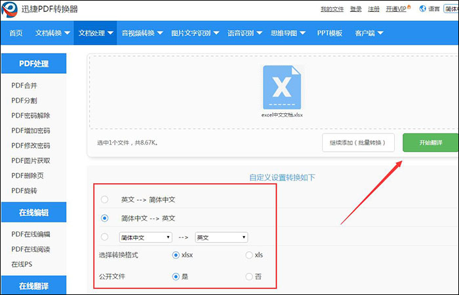Open PDF图片获取 in sidebar
The height and width of the screenshot is (295, 459).
click(31, 161)
